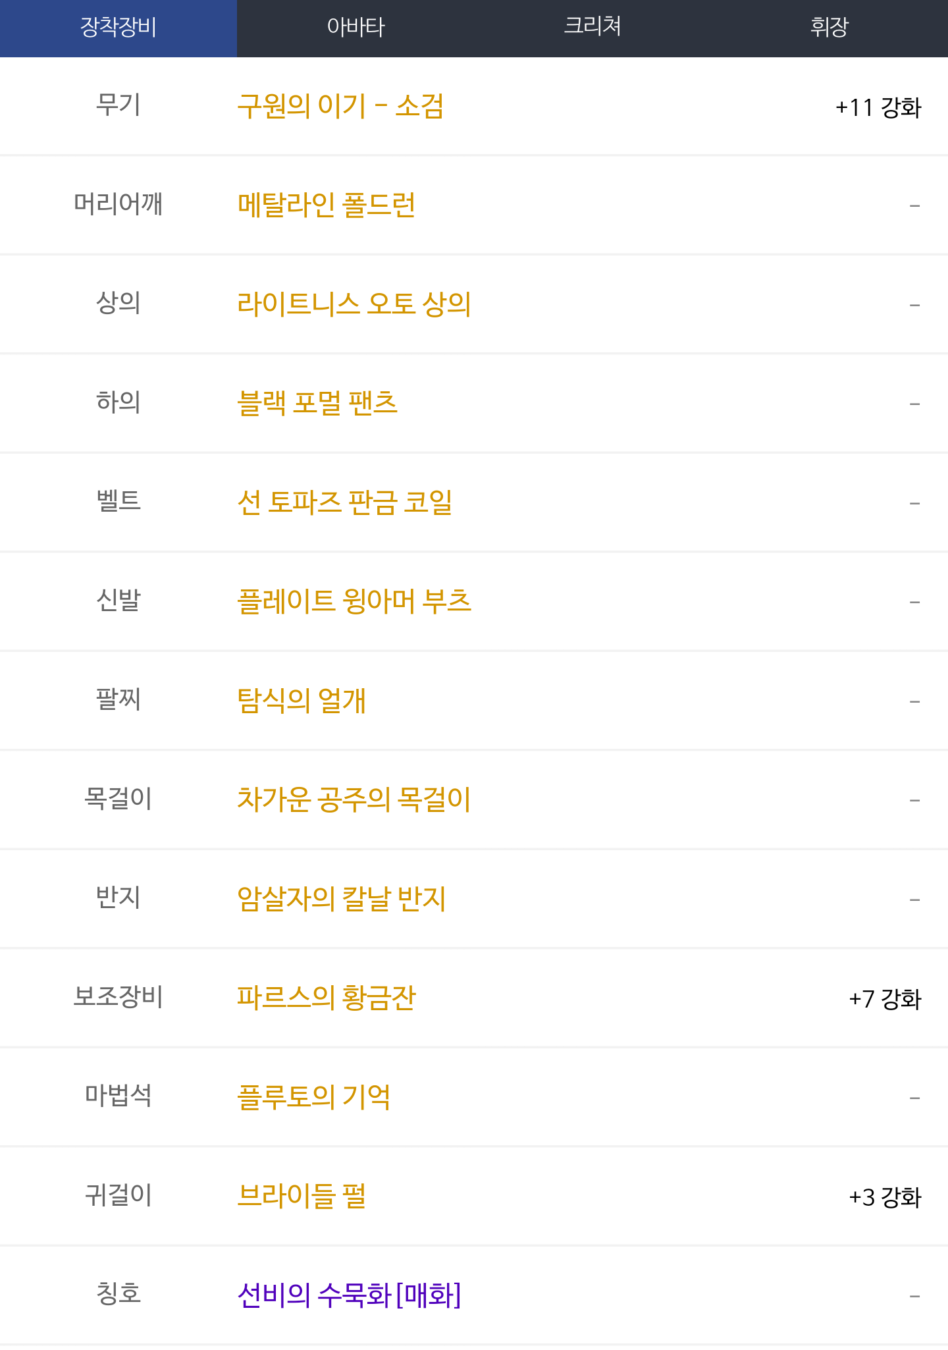Select the 장착장비 tab
Image resolution: width=948 pixels, height=1350 pixels.
[x=118, y=28]
